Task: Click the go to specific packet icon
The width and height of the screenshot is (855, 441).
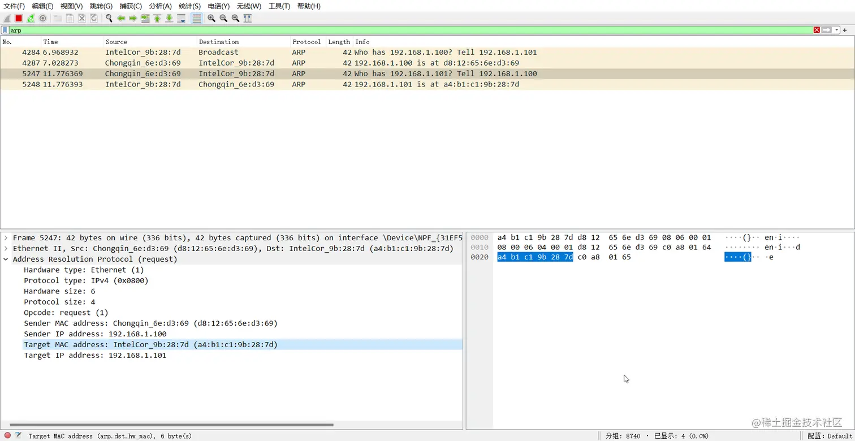Action: click(x=145, y=18)
